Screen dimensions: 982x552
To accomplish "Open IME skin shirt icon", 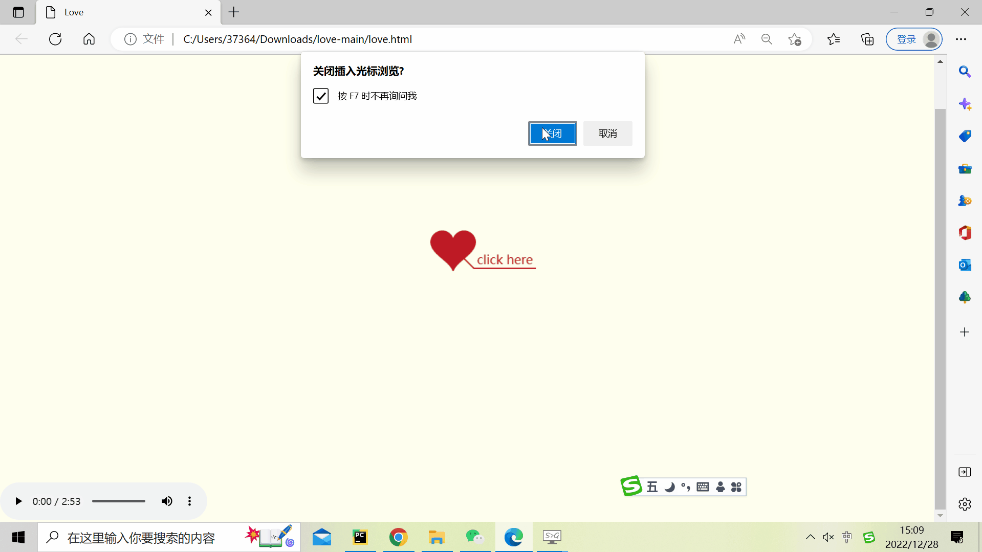I will [x=721, y=487].
